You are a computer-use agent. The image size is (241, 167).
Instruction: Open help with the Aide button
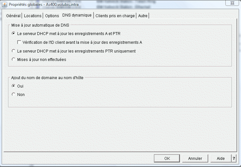221,158
